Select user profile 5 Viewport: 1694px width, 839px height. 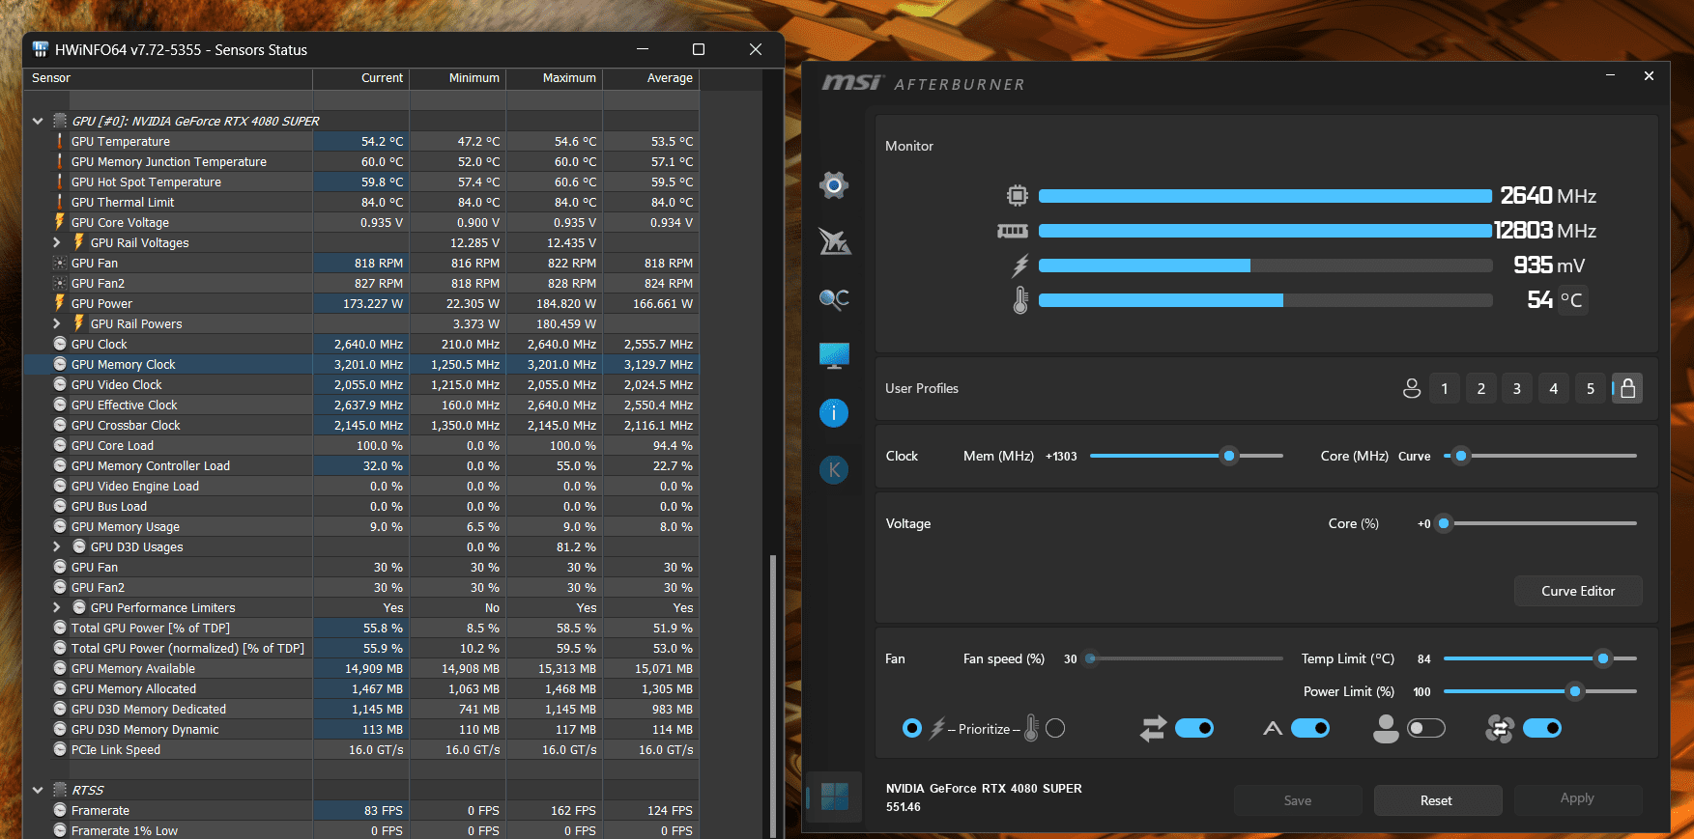pos(1591,388)
